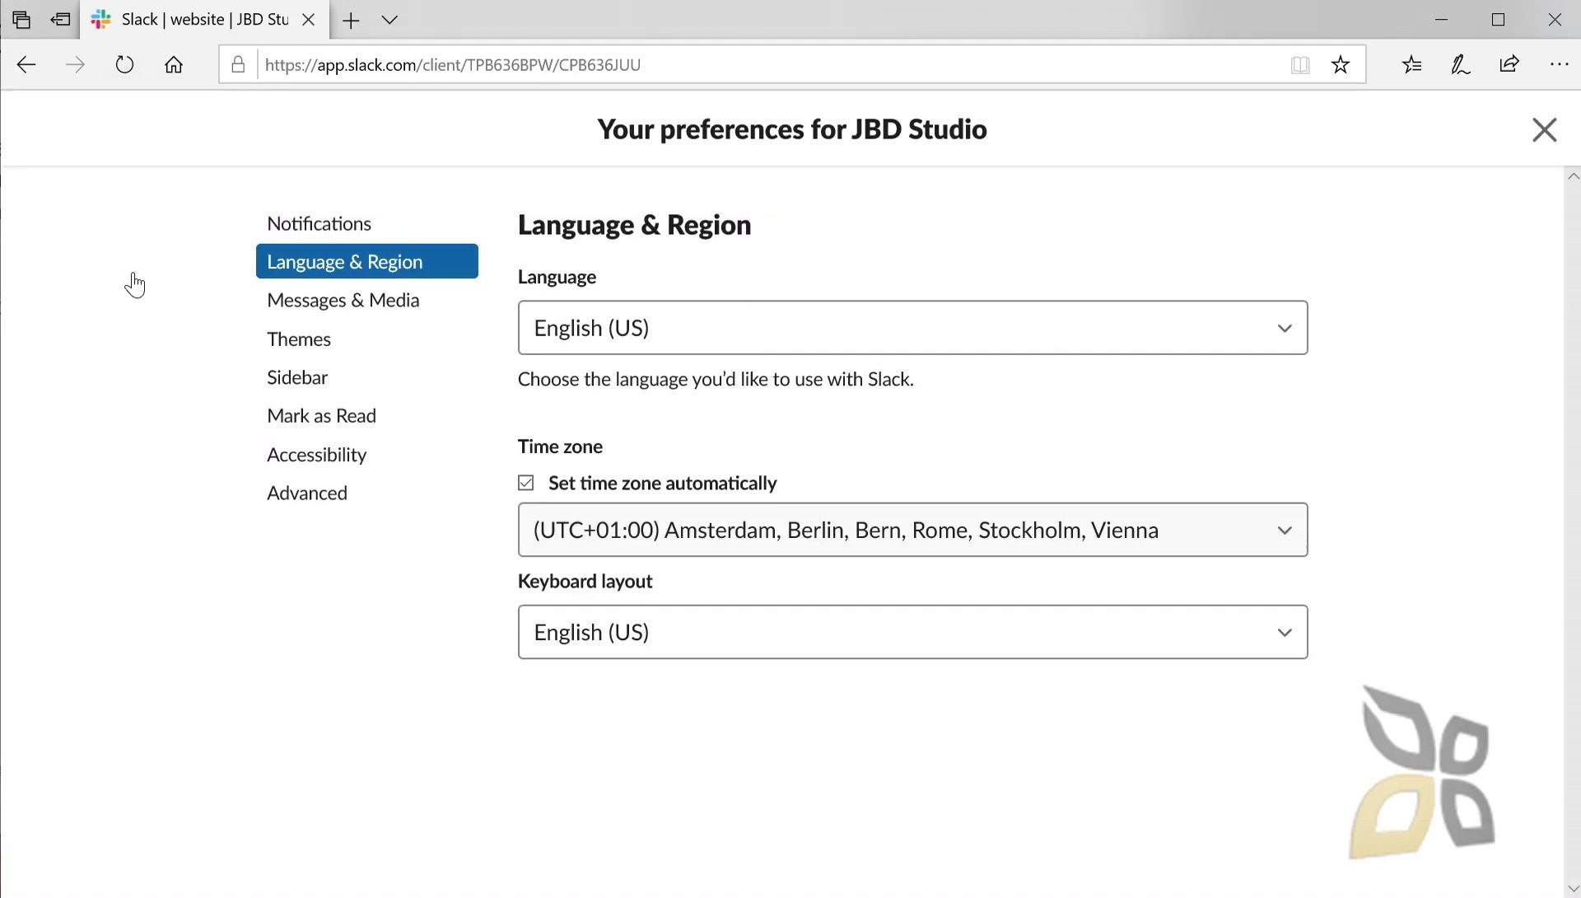The image size is (1581, 898).
Task: Click Set these tabs aside icon
Action: click(x=60, y=20)
